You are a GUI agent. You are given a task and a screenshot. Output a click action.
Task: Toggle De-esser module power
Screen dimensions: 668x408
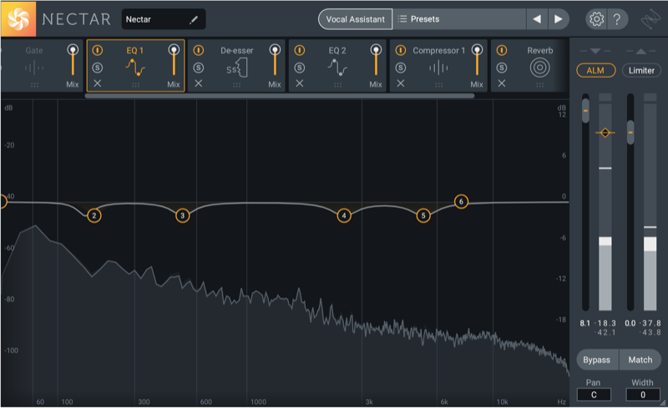199,50
